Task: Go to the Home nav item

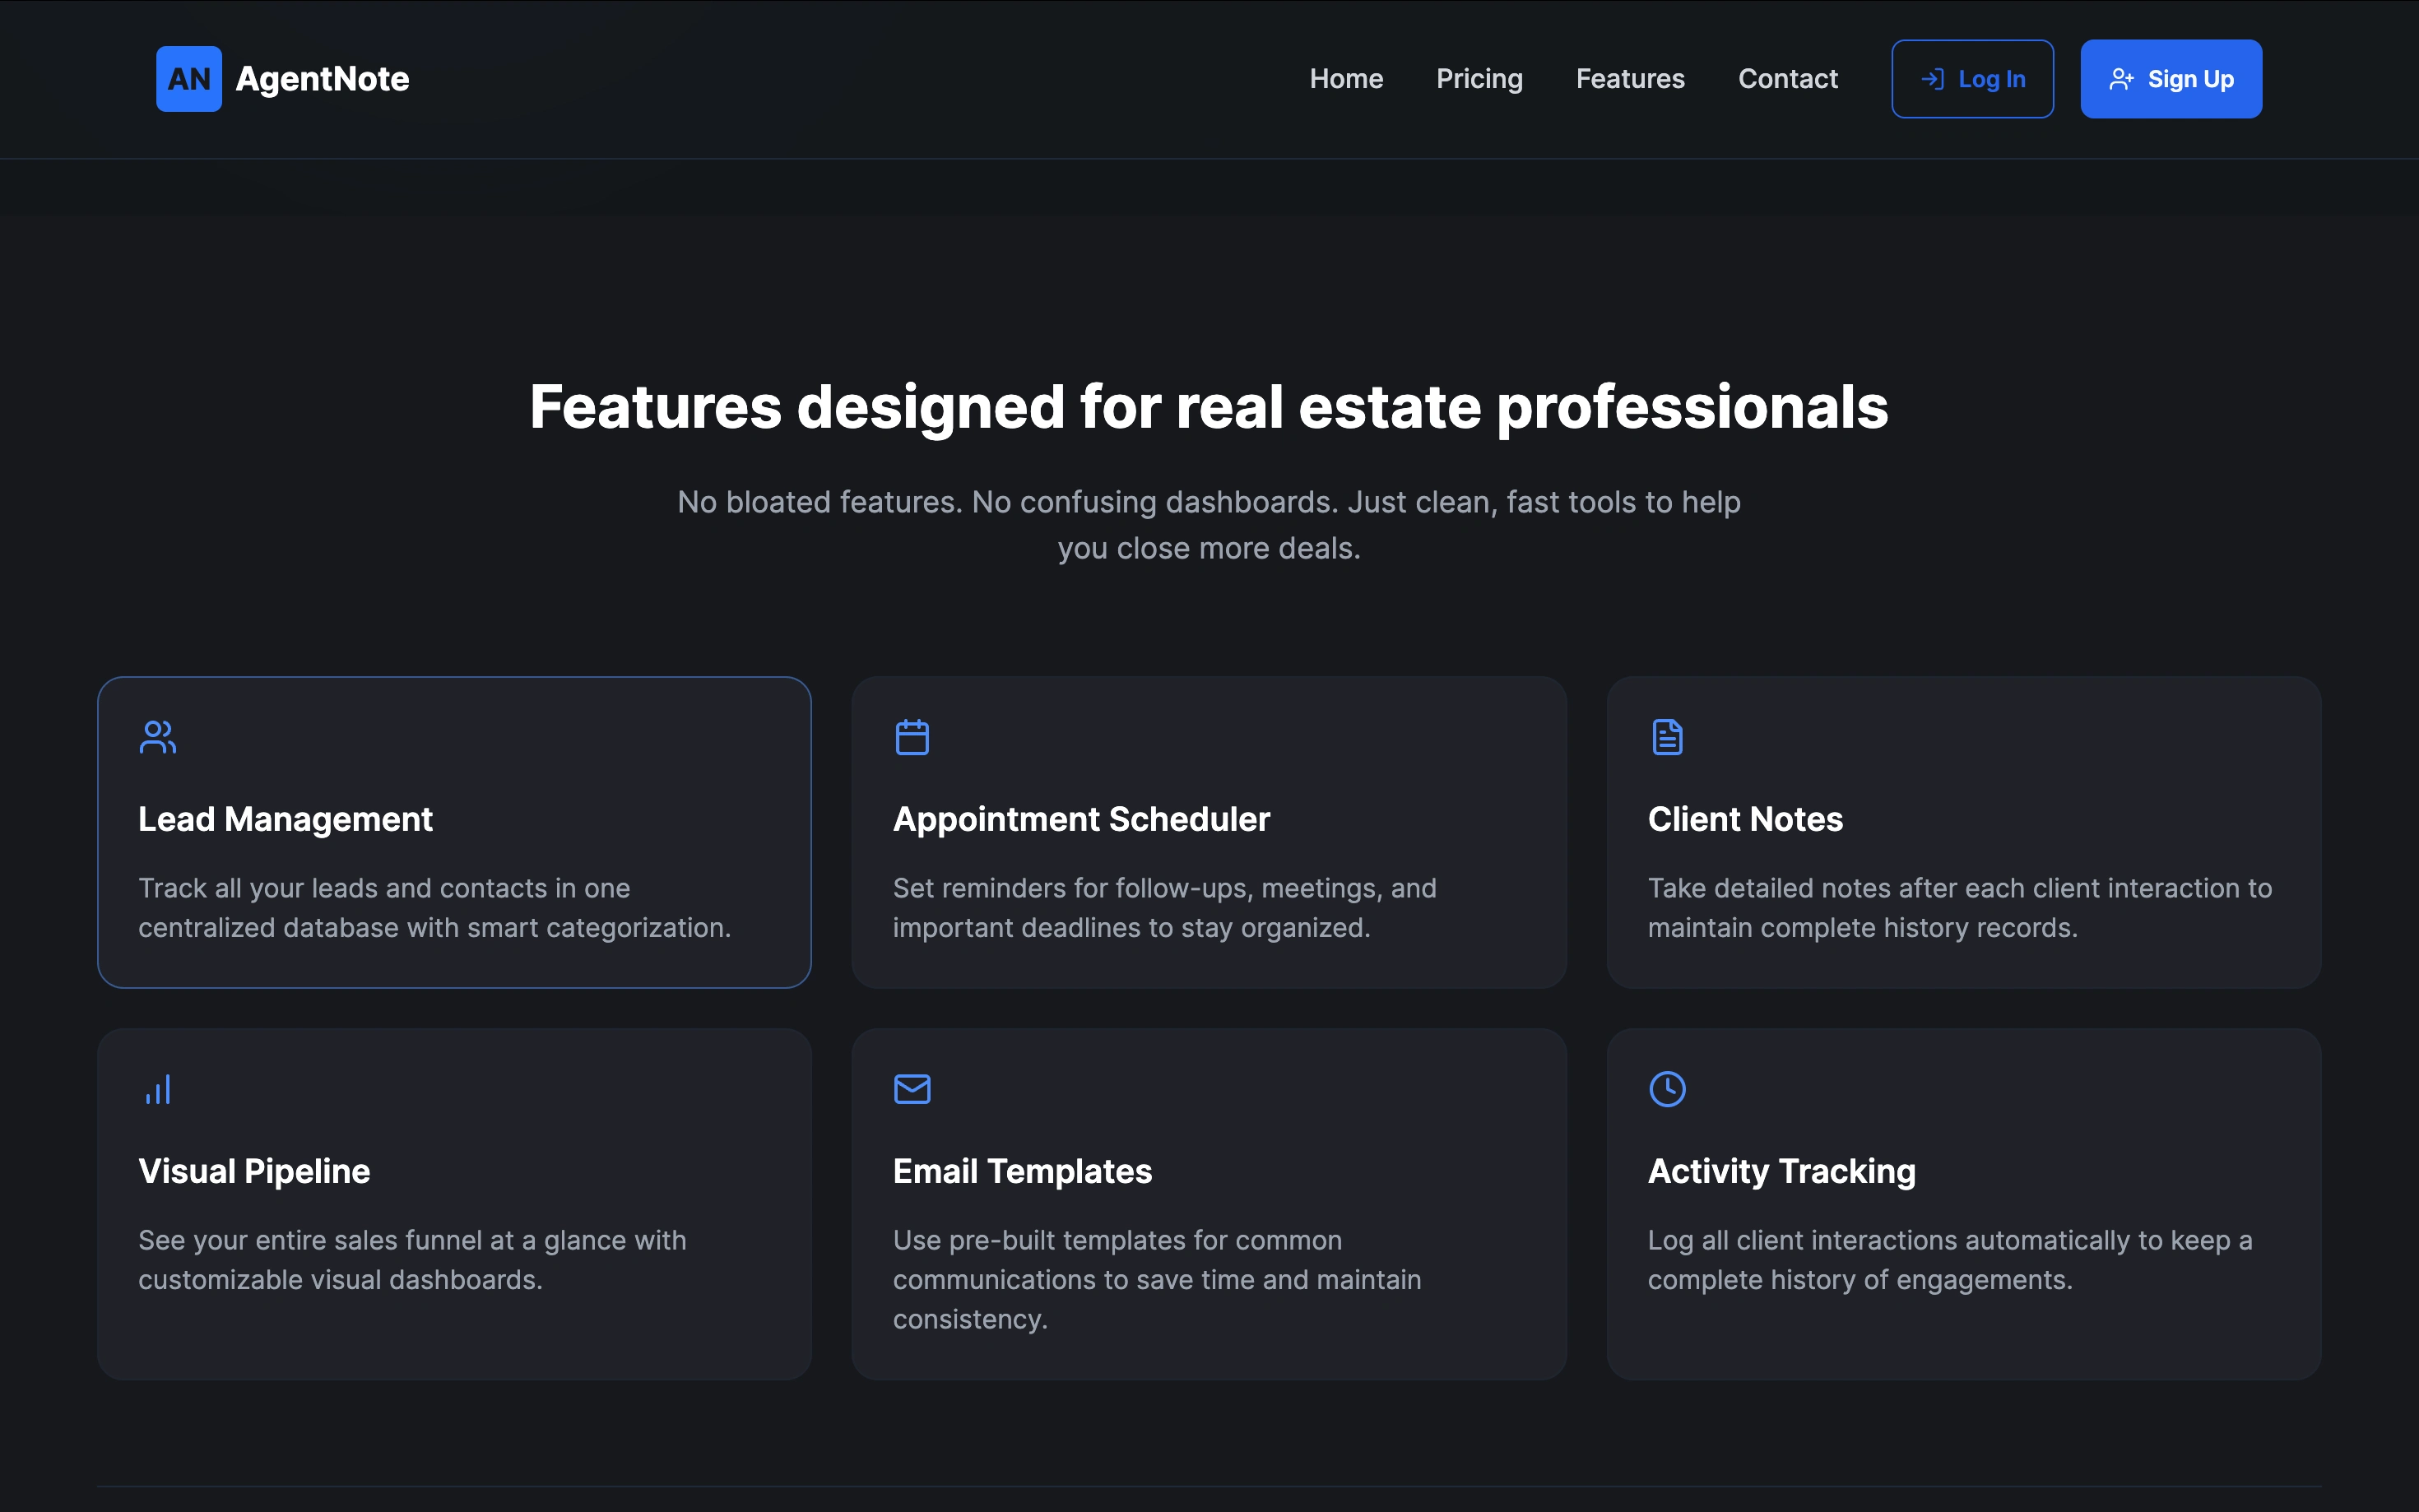Action: [x=1346, y=79]
